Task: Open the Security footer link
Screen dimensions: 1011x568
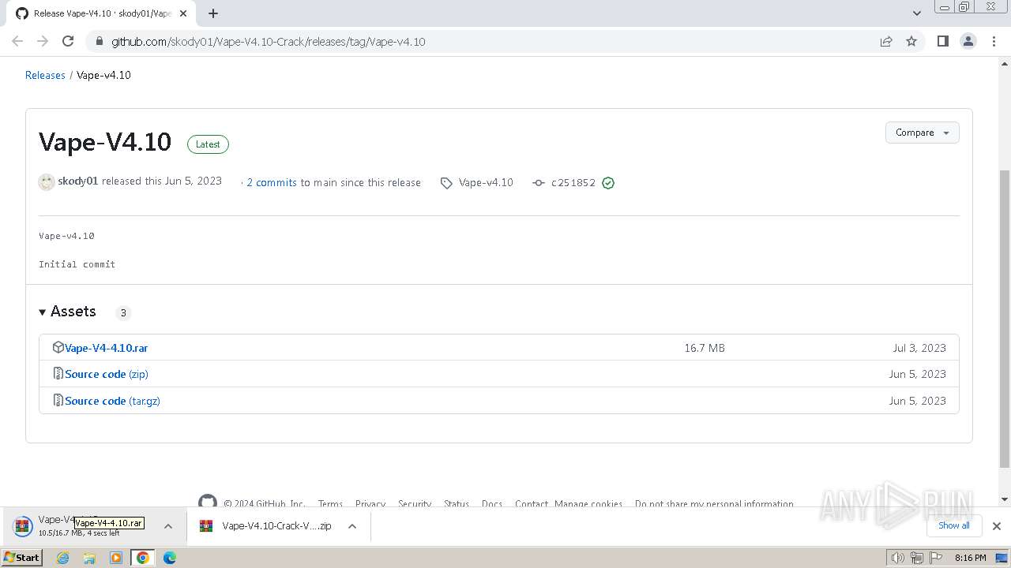Action: pyautogui.click(x=415, y=503)
